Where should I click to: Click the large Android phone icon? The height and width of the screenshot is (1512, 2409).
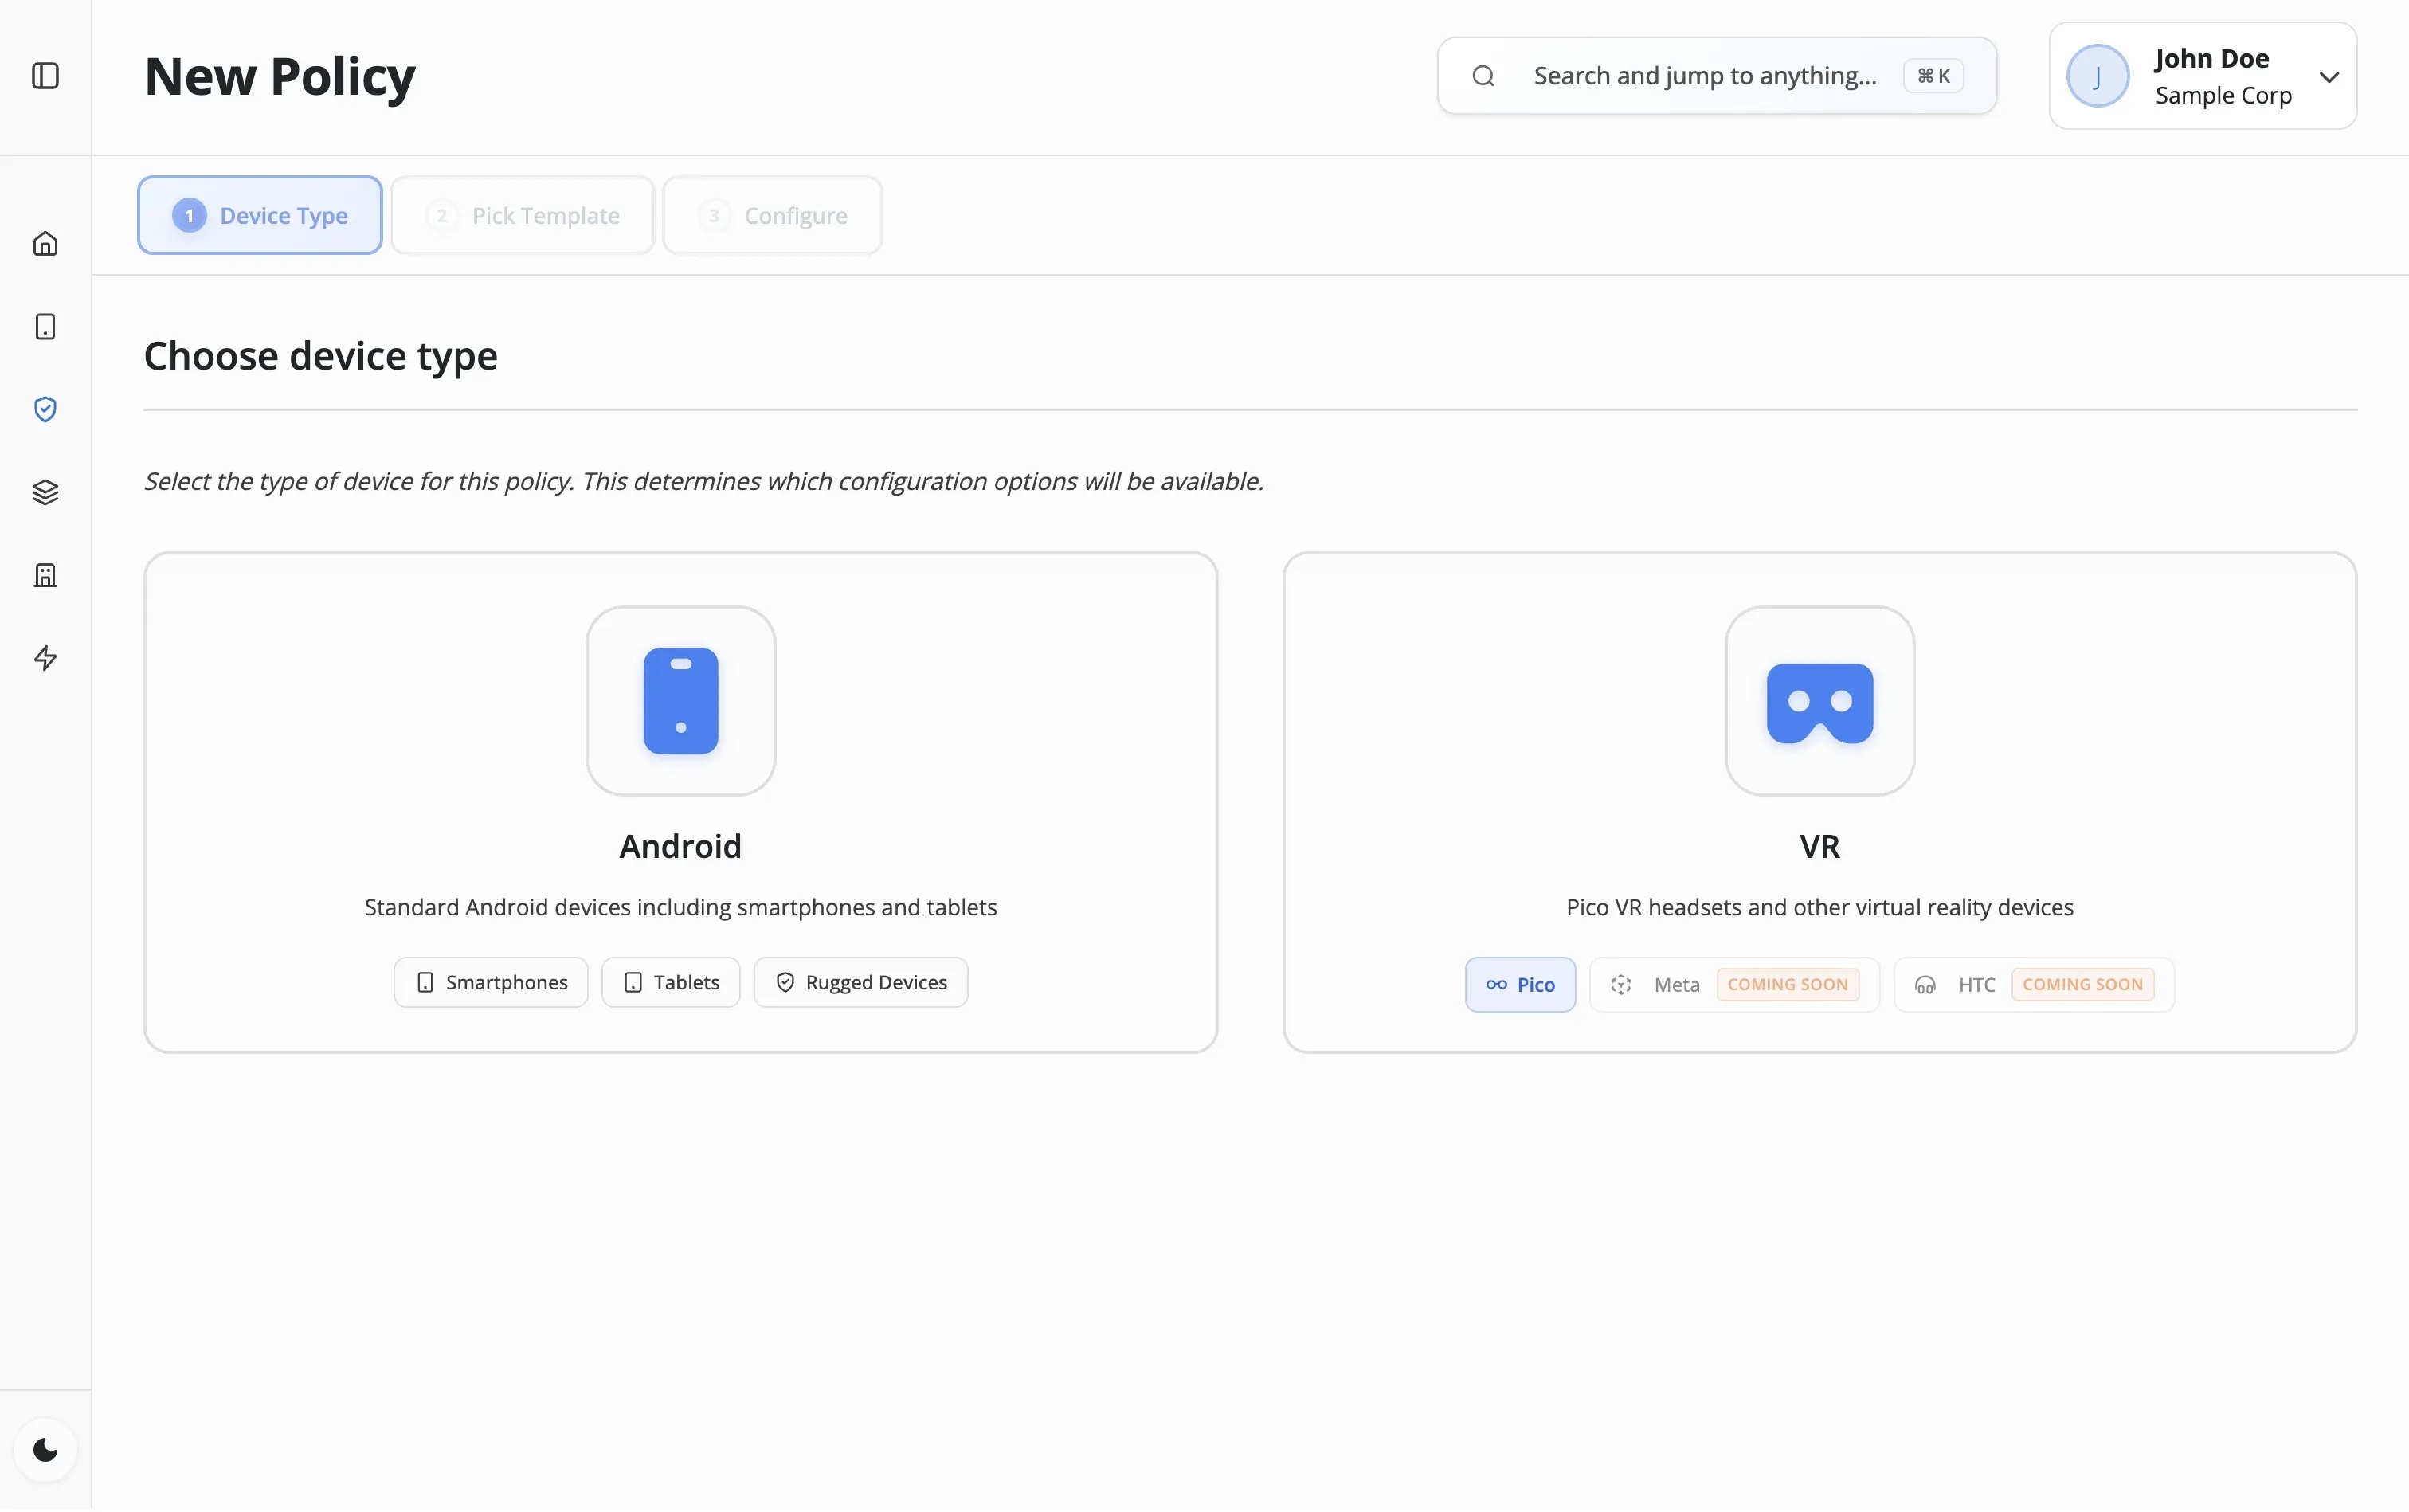(680, 701)
